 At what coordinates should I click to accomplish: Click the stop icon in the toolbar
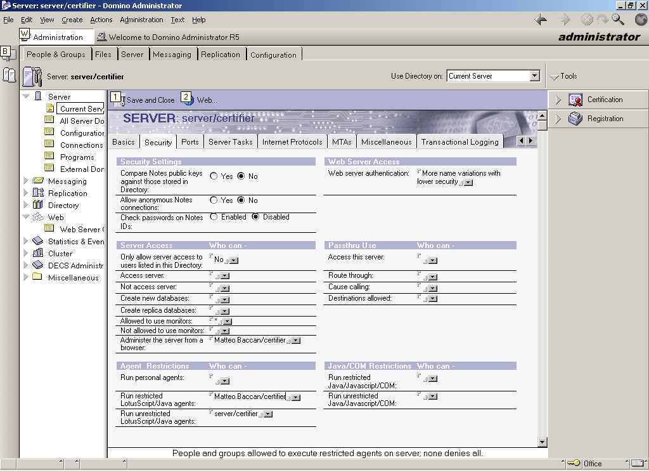click(586, 20)
